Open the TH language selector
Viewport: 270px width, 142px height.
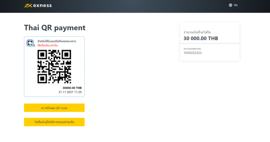233,5
